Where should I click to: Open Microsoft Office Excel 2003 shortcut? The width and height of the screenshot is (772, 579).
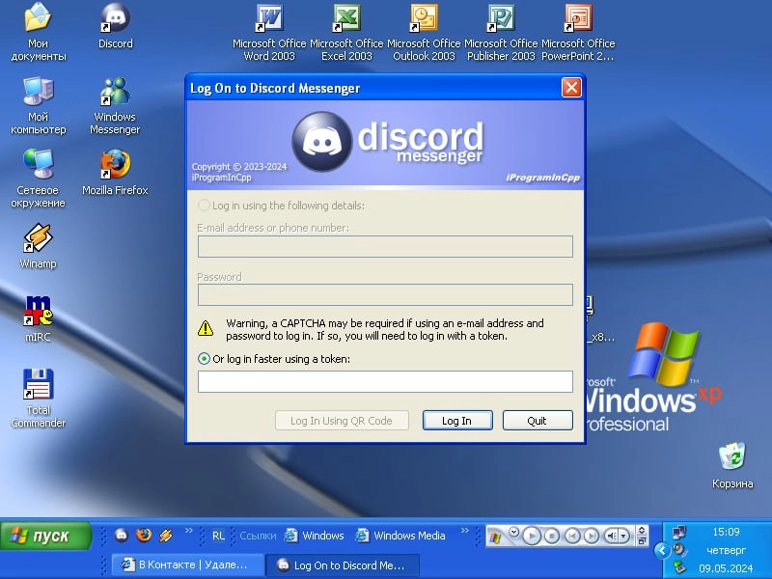click(x=346, y=19)
